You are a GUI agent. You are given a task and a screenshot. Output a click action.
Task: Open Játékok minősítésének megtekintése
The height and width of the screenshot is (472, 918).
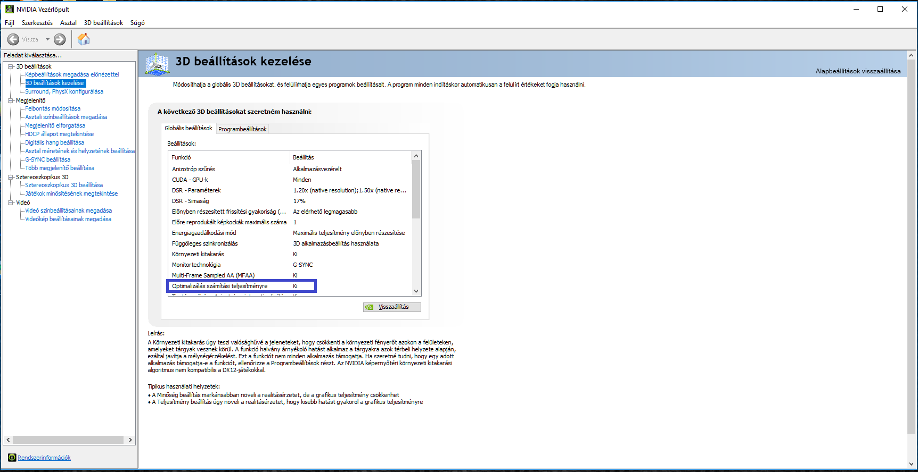click(x=71, y=193)
